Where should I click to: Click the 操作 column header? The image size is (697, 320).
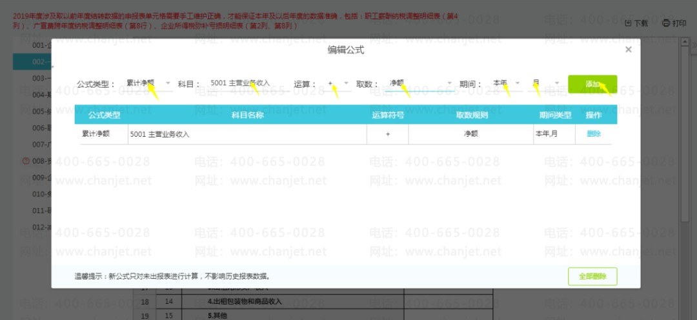(594, 115)
